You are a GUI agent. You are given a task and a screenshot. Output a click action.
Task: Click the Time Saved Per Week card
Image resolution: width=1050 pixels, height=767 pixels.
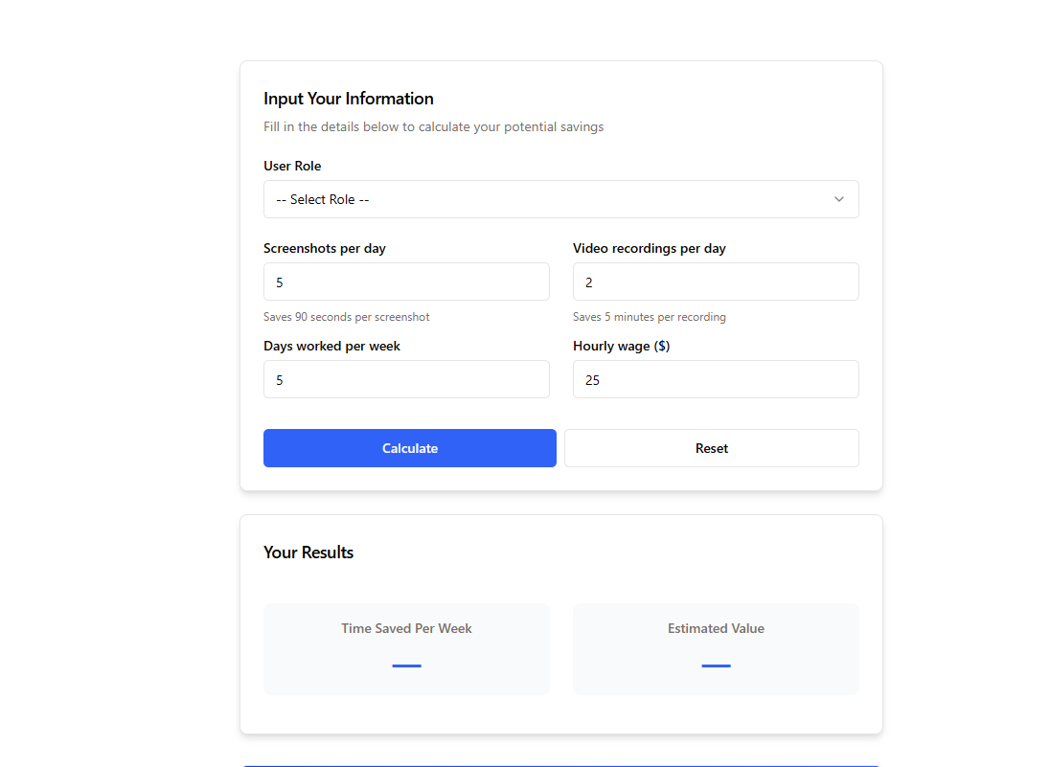(406, 648)
